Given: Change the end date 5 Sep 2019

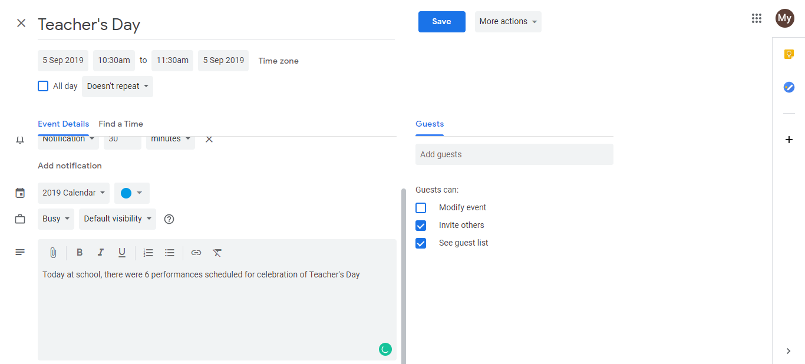Looking at the screenshot, I should pyautogui.click(x=223, y=61).
